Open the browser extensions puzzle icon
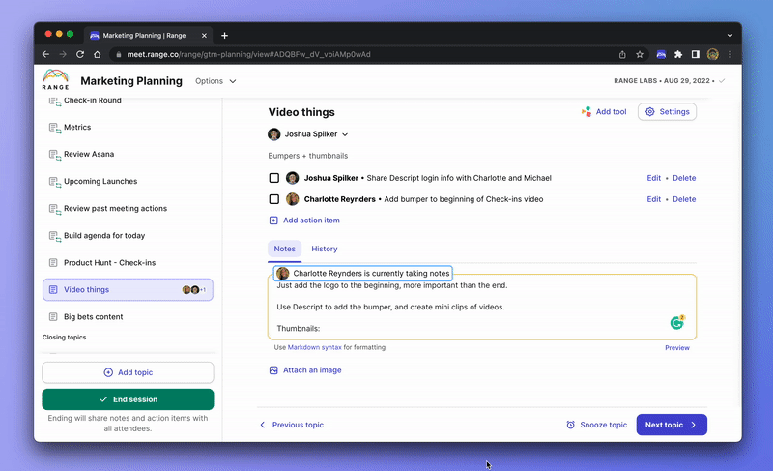 [678, 55]
